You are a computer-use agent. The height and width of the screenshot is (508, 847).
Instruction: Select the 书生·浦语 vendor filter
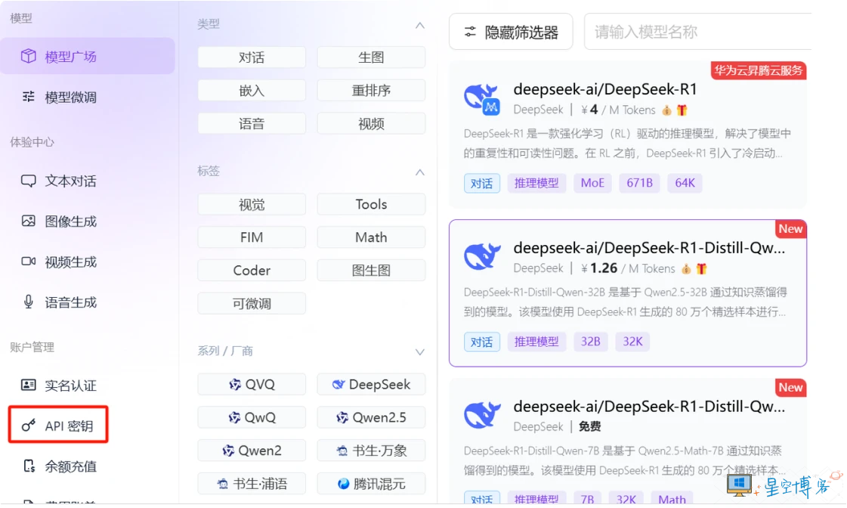point(252,484)
